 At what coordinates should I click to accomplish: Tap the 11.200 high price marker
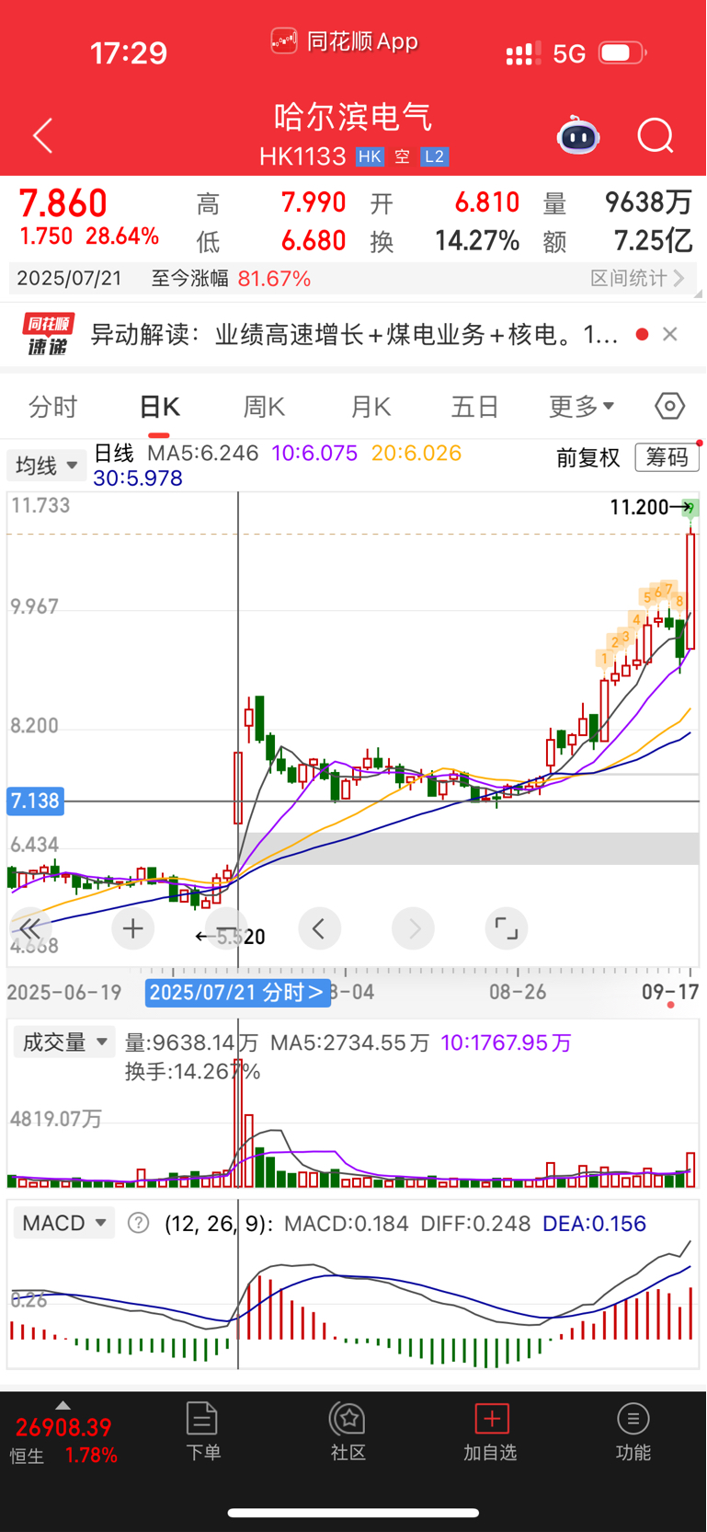[x=639, y=507]
